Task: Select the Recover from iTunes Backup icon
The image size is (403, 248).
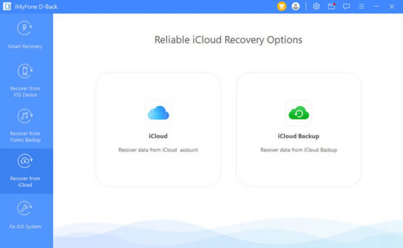Action: tap(24, 116)
